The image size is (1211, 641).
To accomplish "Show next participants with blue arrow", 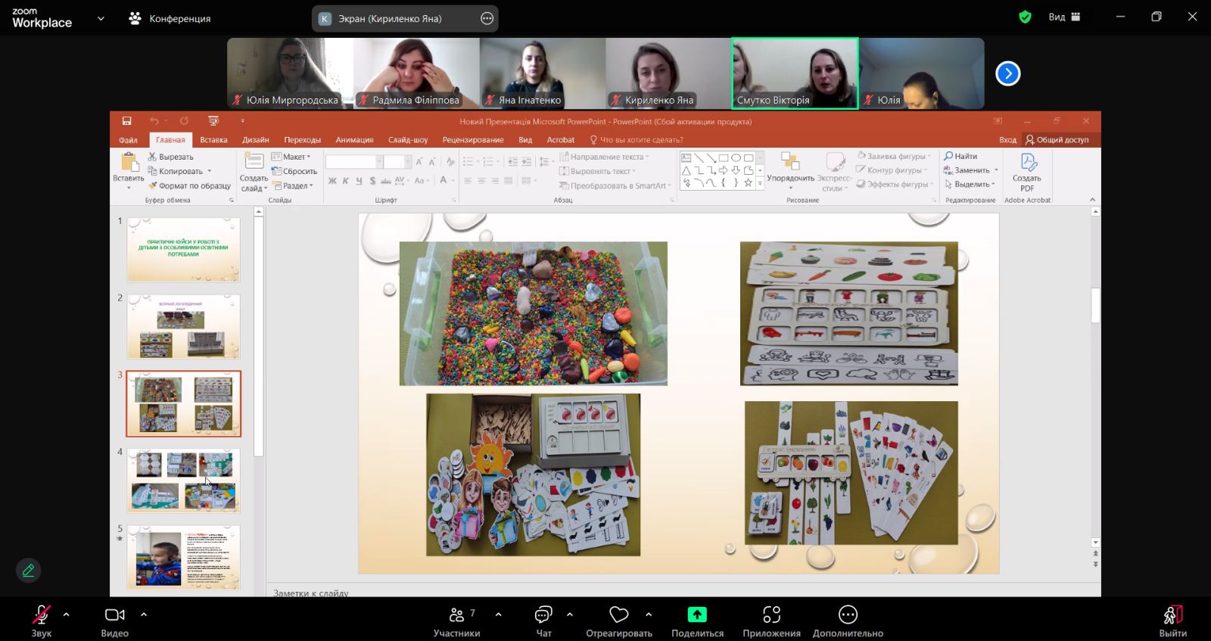I will tap(1007, 73).
